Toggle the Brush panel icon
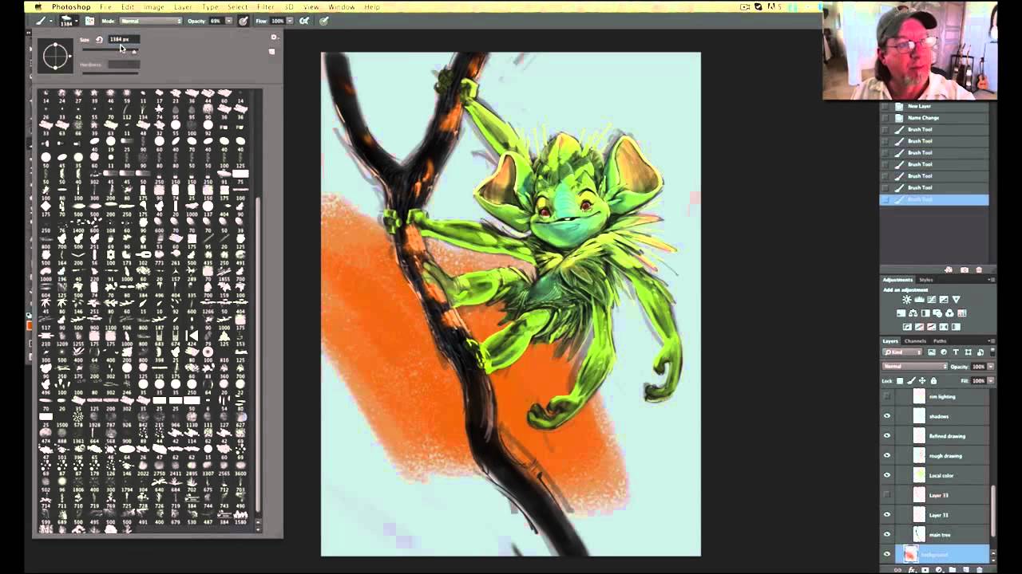This screenshot has height=574, width=1022. 89,21
